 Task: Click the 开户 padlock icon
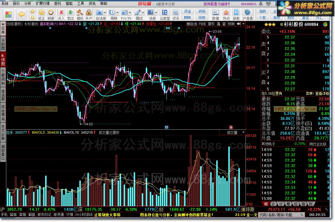coord(89,12)
